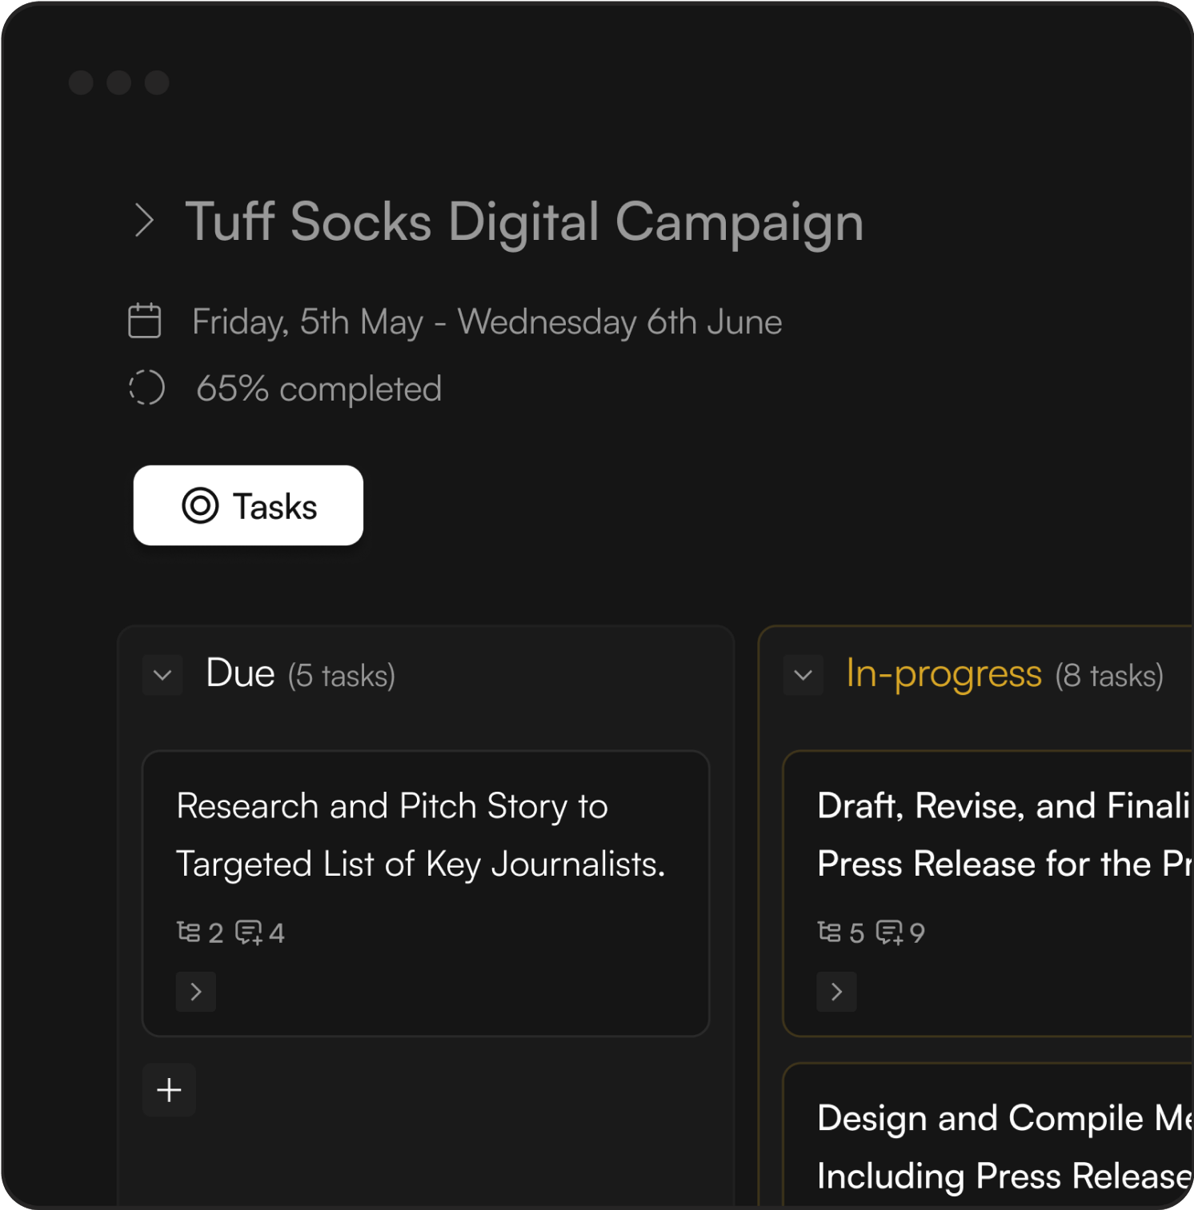Image resolution: width=1194 pixels, height=1210 pixels.
Task: Expand the Tuff Socks Digital Campaign chevron
Action: (x=145, y=221)
